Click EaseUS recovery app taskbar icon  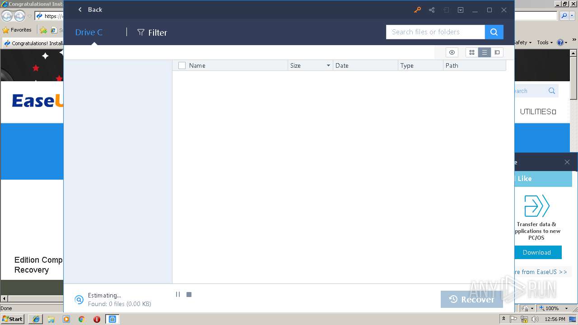point(112,319)
